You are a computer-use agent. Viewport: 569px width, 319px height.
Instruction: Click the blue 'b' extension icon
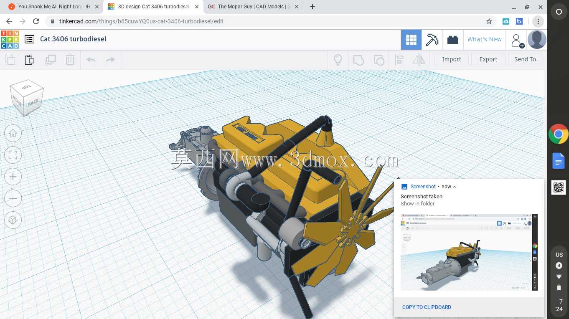[x=519, y=21]
